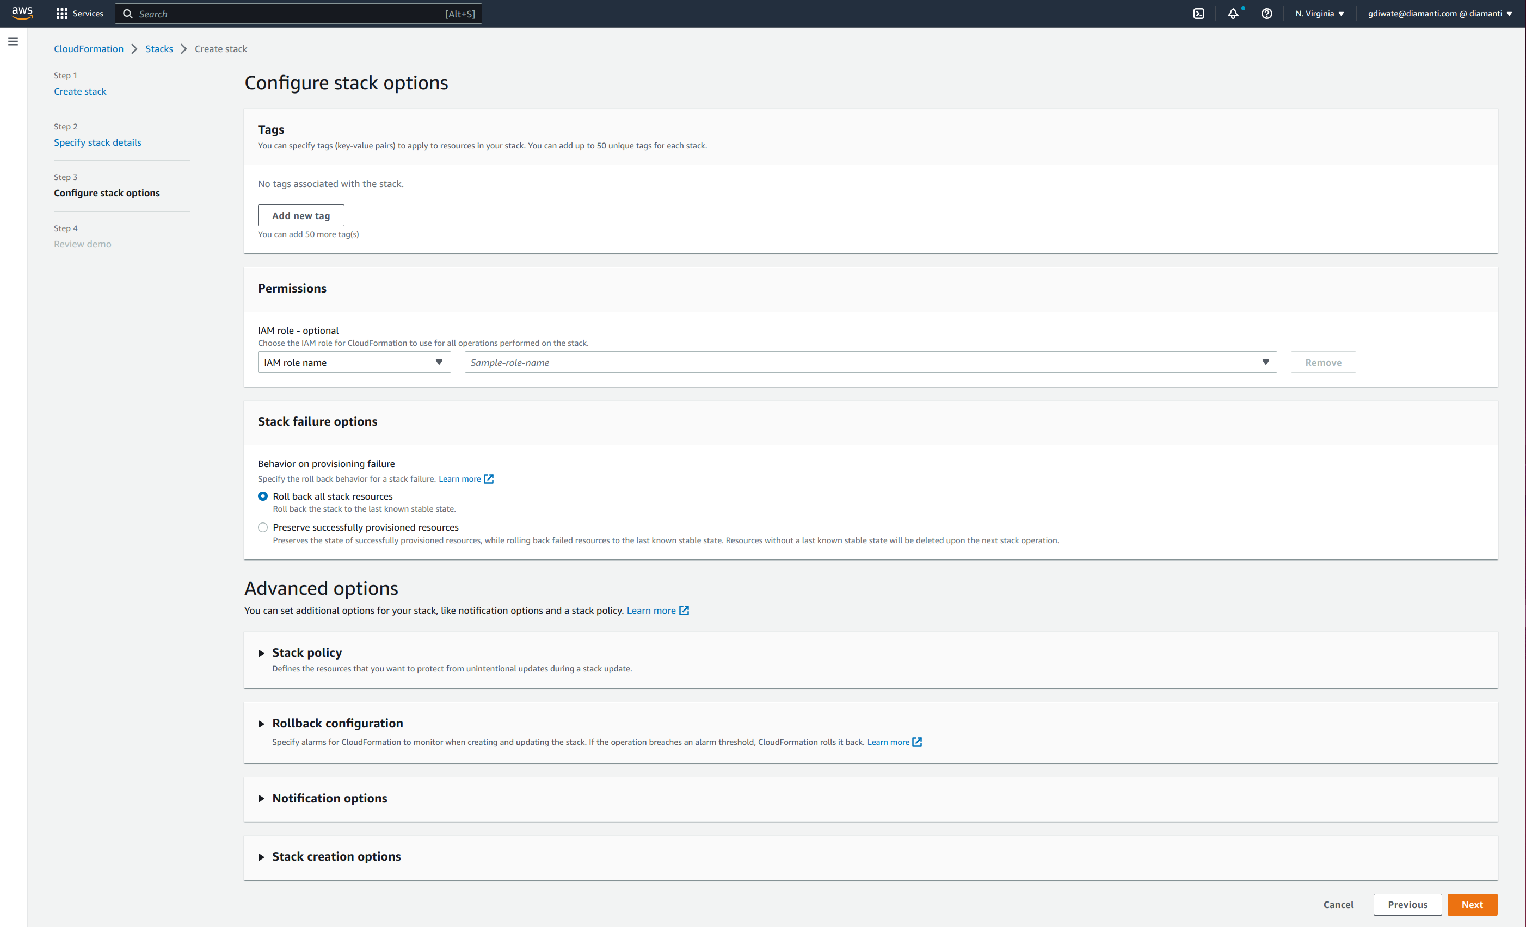The width and height of the screenshot is (1526, 927).
Task: Click the Add new tag button
Action: coord(301,215)
